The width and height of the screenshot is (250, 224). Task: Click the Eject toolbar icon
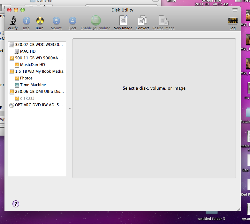[72, 21]
